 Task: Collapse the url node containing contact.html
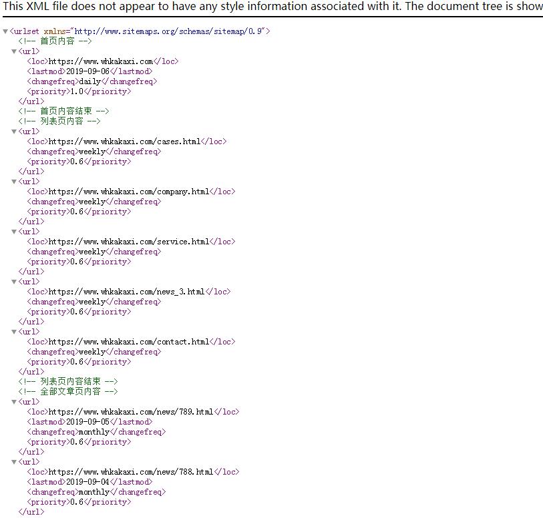coord(14,332)
